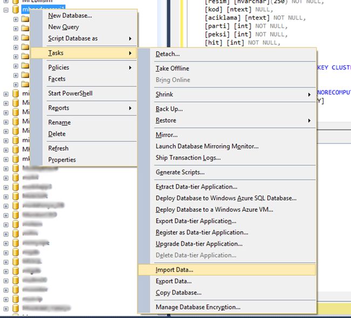Select Launch Database Mirroring Monitor...
The height and width of the screenshot is (318, 351).
(x=227, y=146)
